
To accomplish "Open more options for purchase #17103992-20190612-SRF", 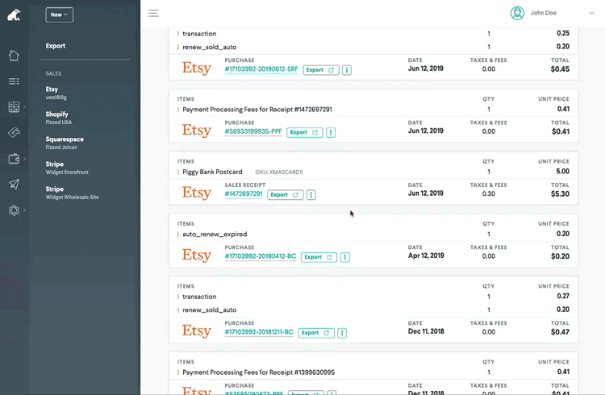I will click(x=347, y=70).
